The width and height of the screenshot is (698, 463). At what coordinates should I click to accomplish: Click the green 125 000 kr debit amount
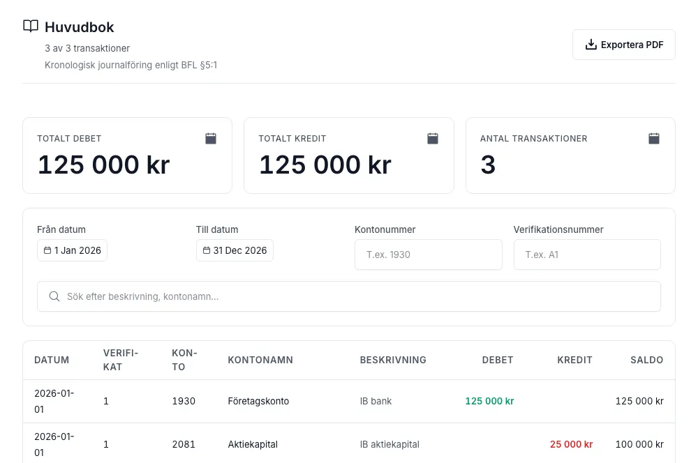point(489,401)
